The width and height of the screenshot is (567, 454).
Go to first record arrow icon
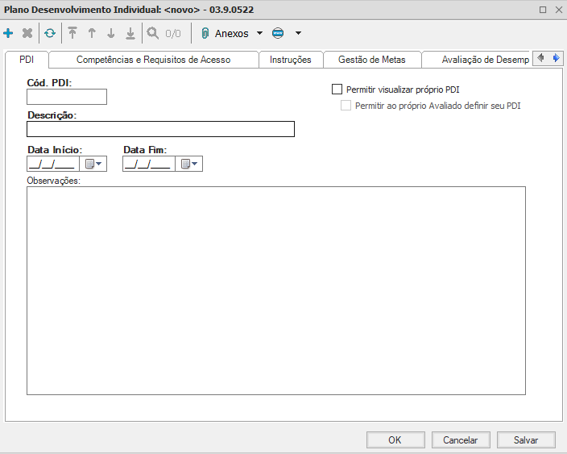point(72,34)
